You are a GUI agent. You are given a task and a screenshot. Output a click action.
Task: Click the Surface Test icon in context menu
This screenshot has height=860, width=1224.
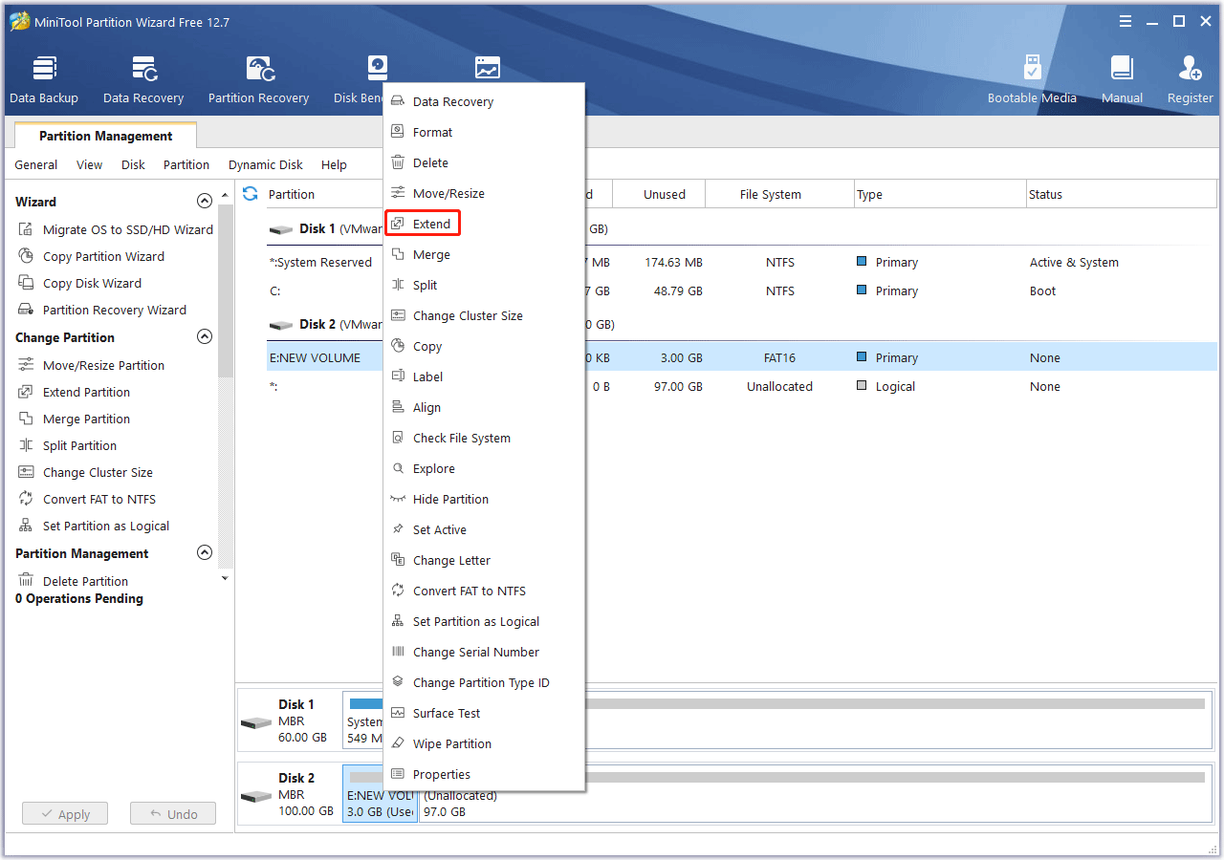click(x=398, y=713)
